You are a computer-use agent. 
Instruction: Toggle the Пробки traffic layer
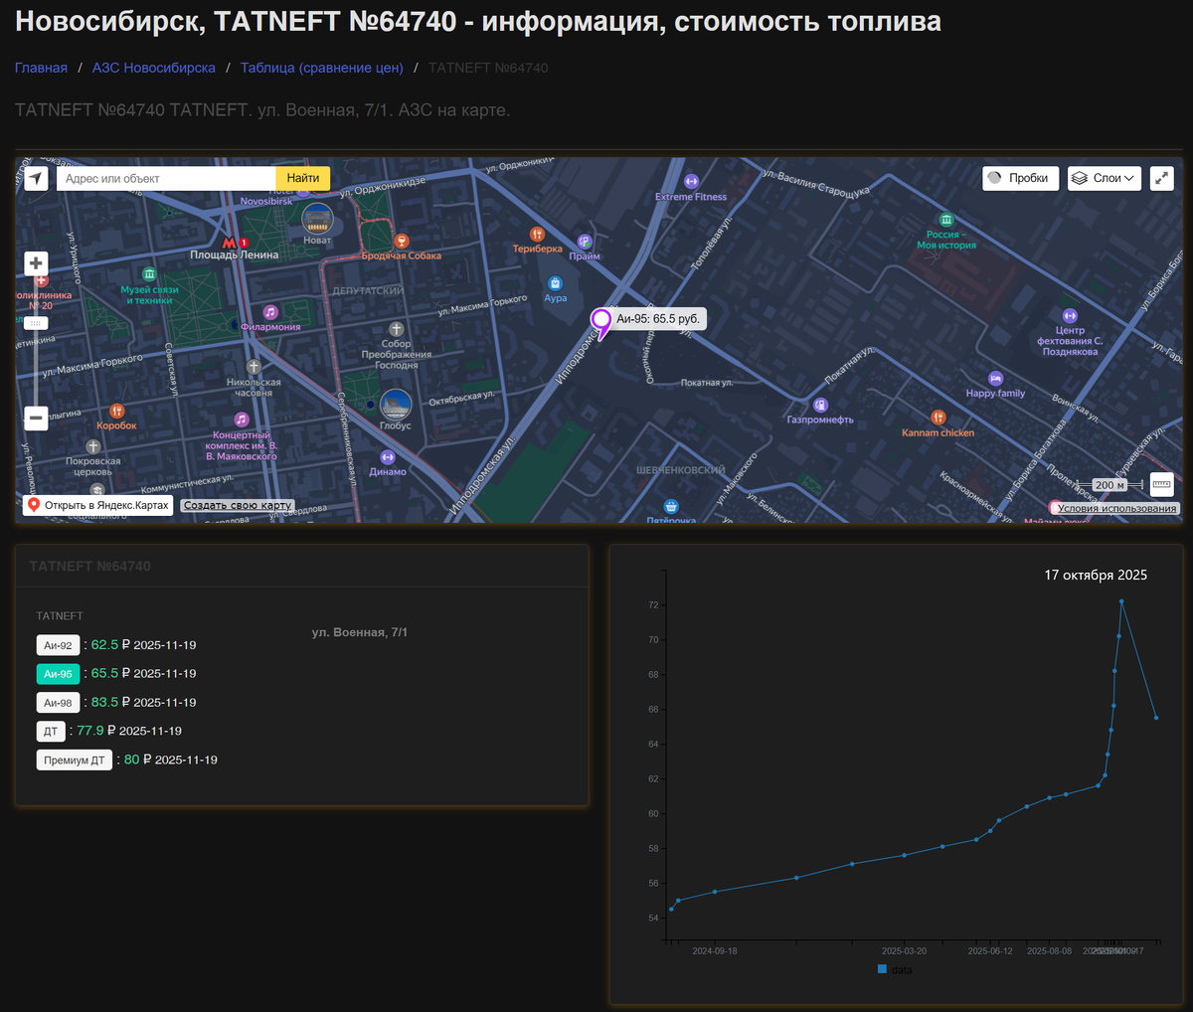tap(1020, 178)
